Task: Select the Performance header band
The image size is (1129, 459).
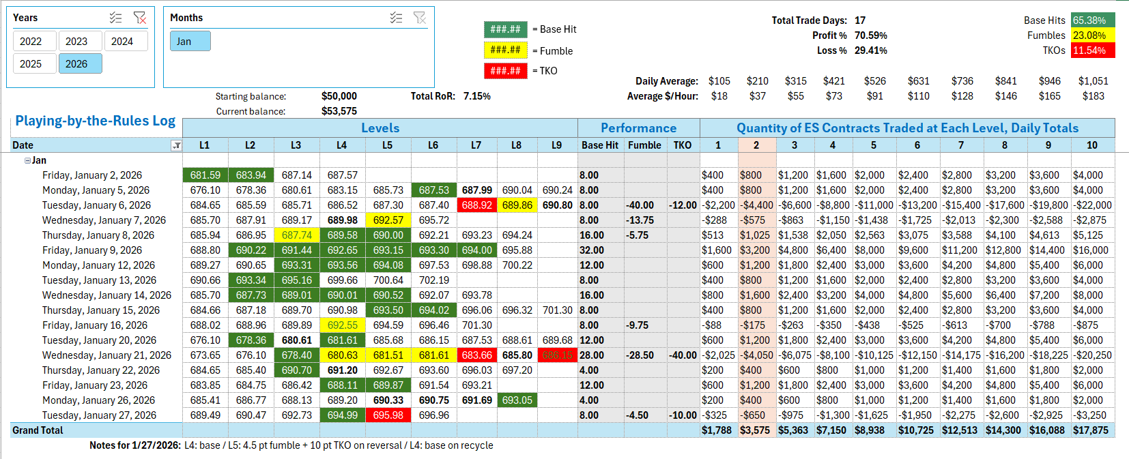Action: tap(638, 128)
